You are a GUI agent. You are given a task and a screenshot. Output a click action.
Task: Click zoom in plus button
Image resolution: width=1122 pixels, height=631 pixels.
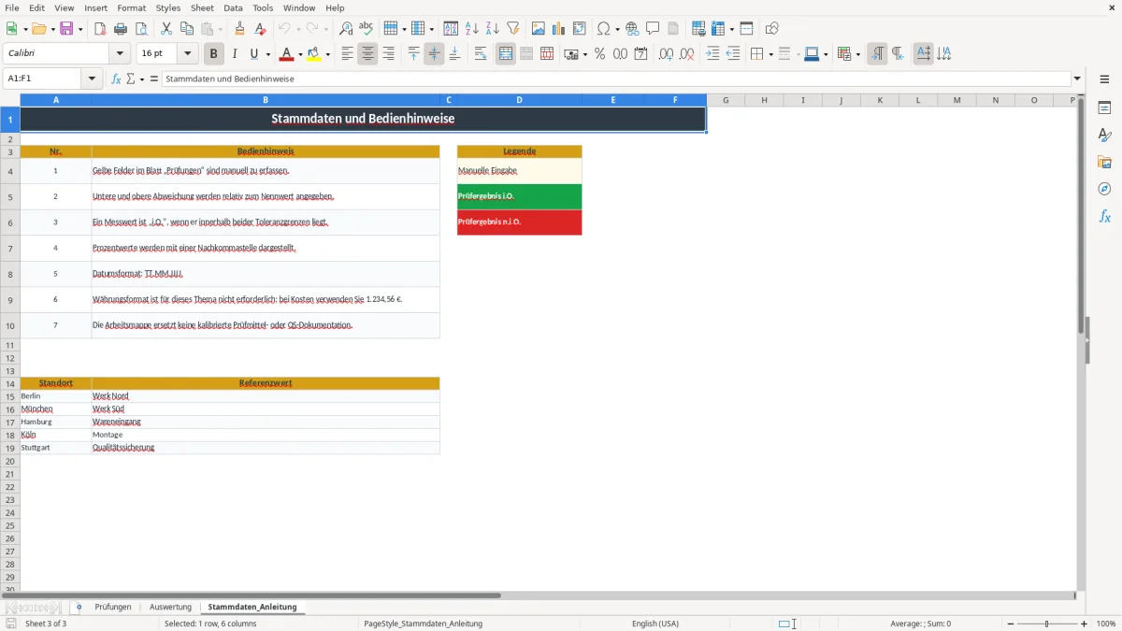pos(1084,624)
